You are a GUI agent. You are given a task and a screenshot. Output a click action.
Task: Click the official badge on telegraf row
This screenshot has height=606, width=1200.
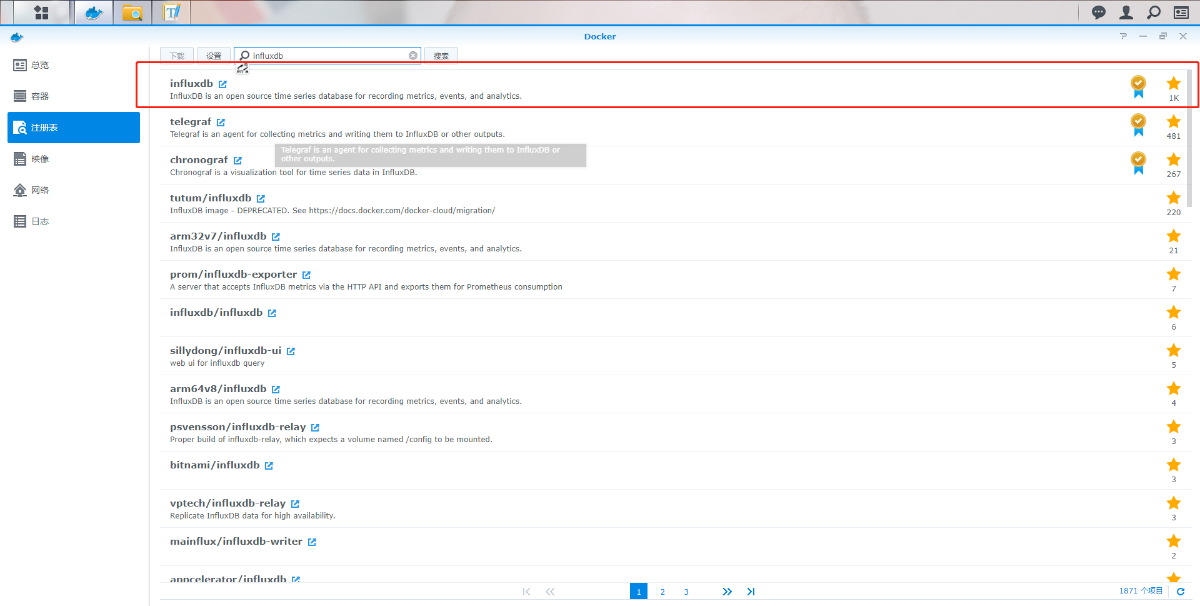[x=1138, y=124]
